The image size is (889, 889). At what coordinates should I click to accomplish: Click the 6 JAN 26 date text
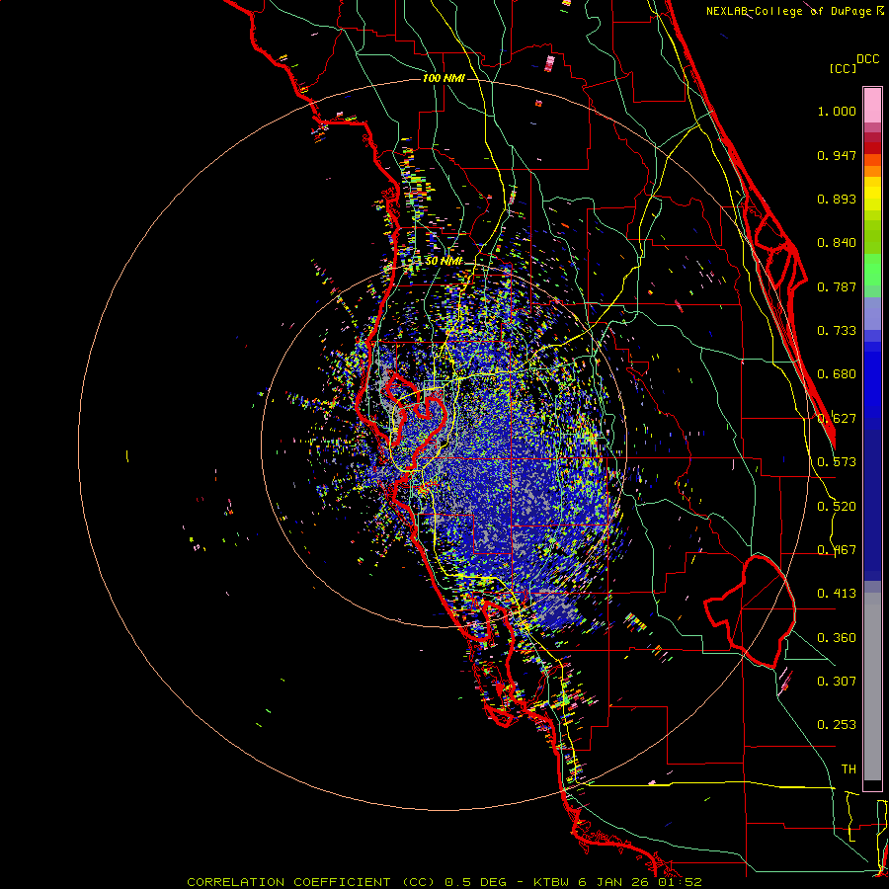click(x=613, y=882)
